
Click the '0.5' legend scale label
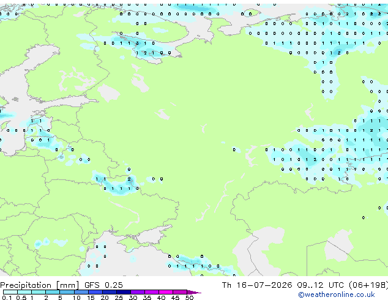coord(21,298)
